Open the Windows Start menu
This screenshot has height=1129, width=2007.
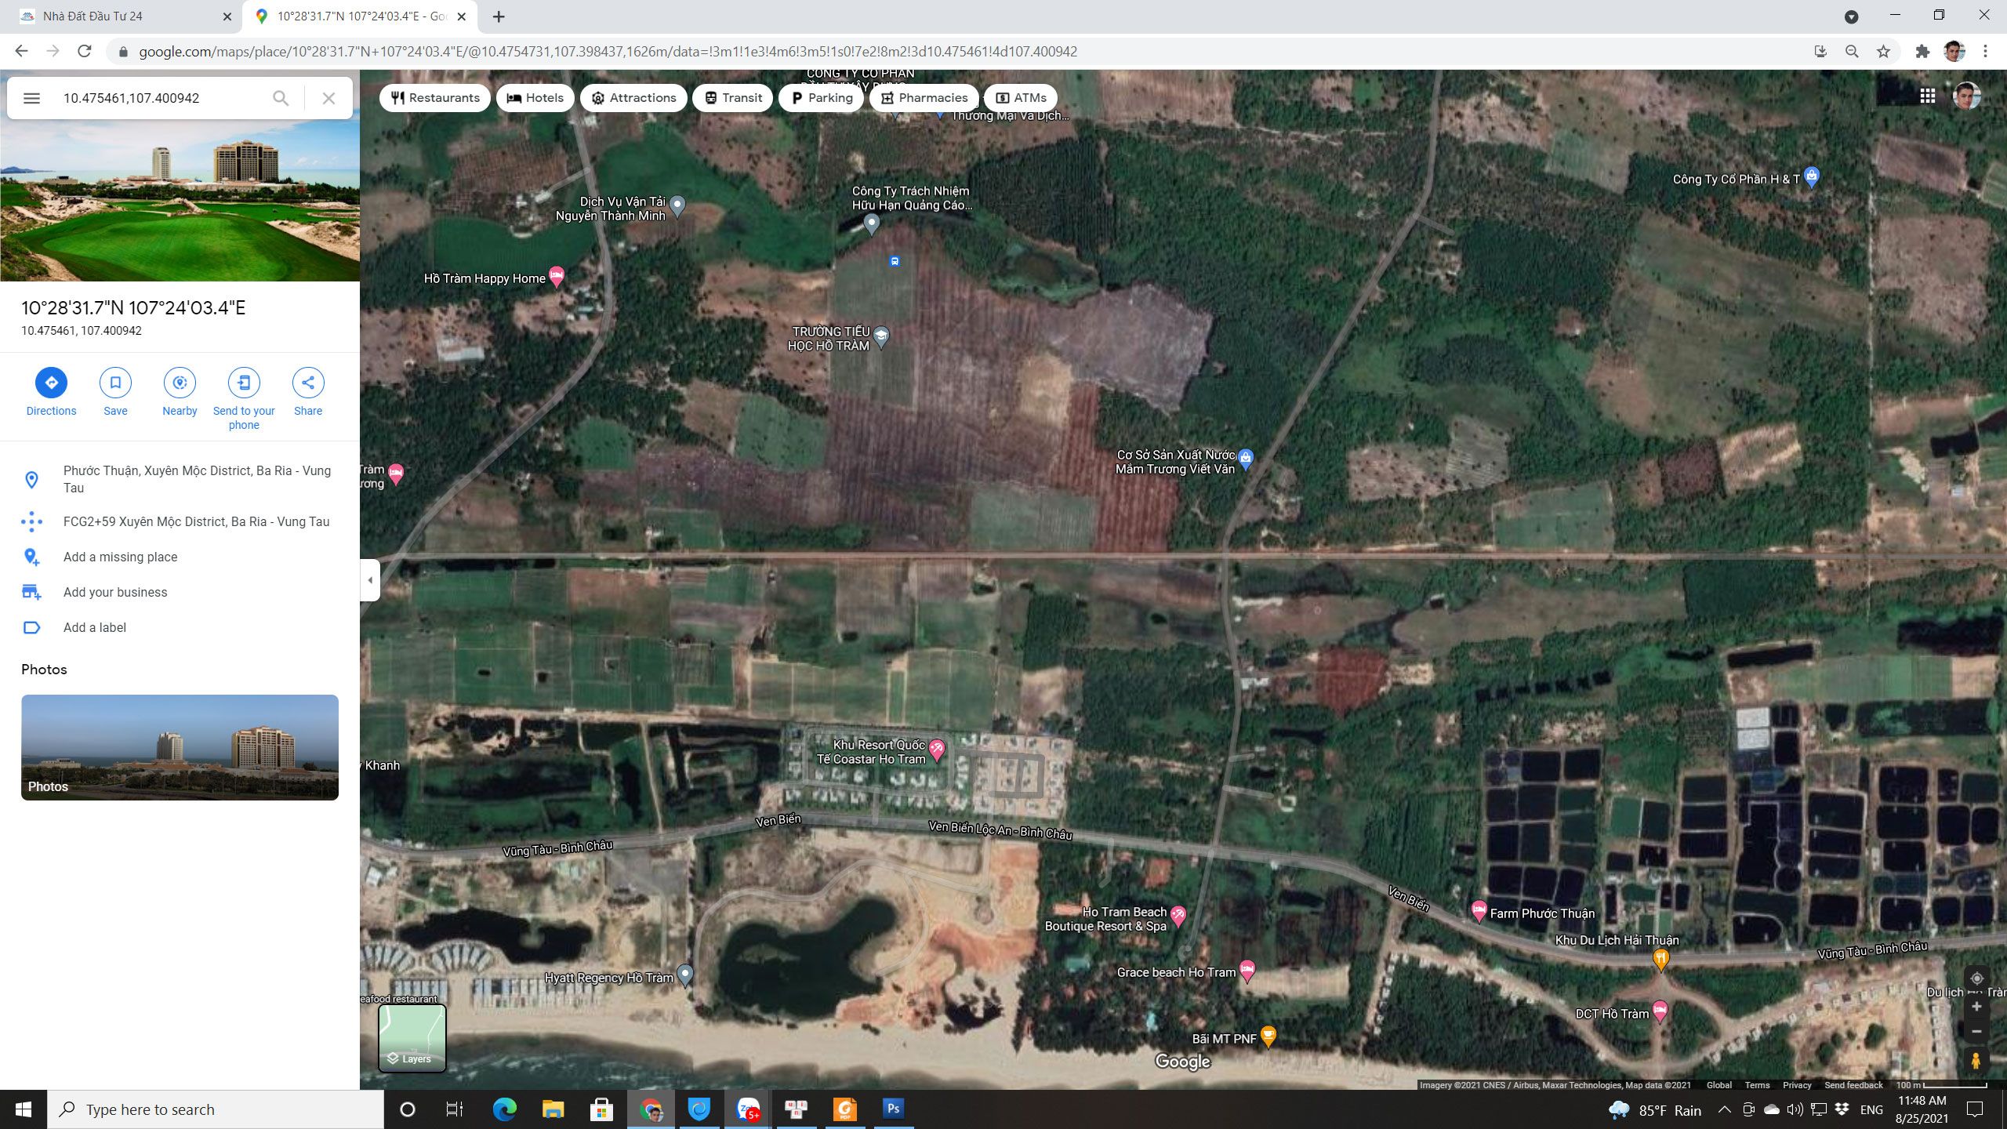(24, 1109)
